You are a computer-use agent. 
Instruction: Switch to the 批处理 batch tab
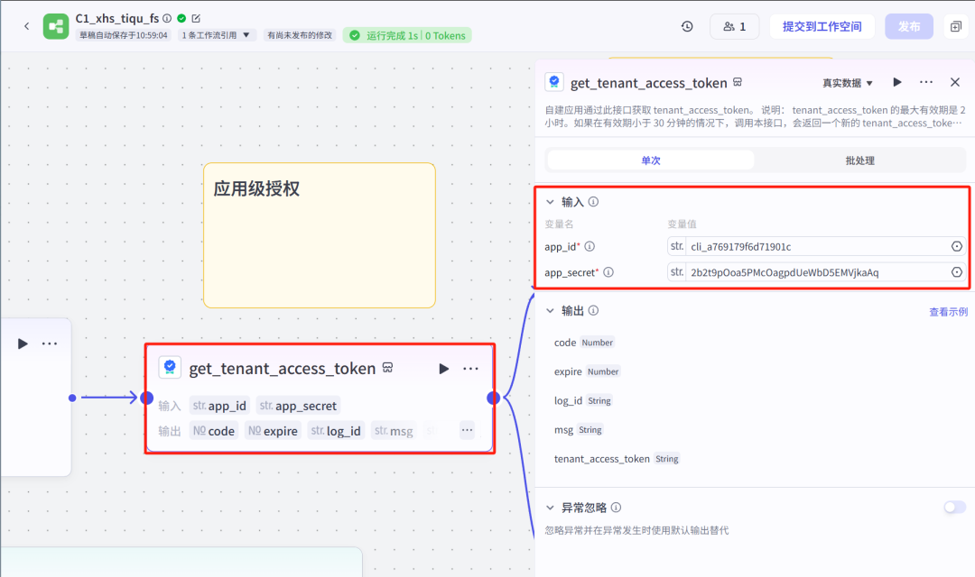pos(859,159)
